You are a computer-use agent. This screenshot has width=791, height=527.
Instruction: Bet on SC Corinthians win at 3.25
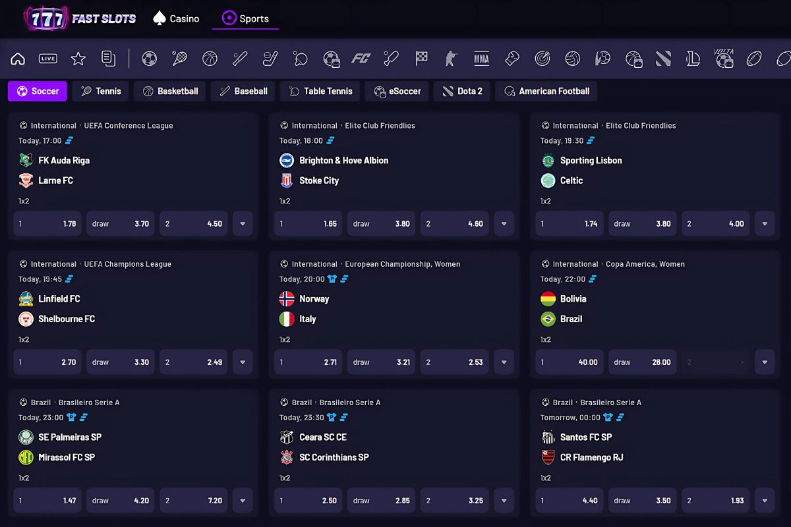[454, 501]
